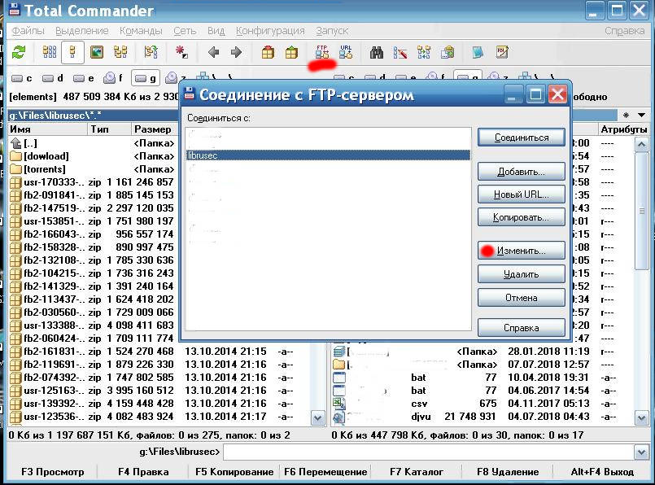Screen dimensions: 655x485
Task: Open the Конфигурация menu
Action: [x=269, y=31]
